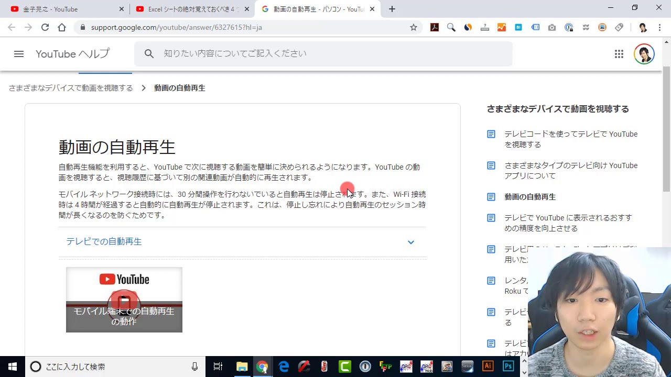This screenshot has width=671, height=377.
Task: Click the YouTube ヘルプ title link
Action: tap(73, 53)
